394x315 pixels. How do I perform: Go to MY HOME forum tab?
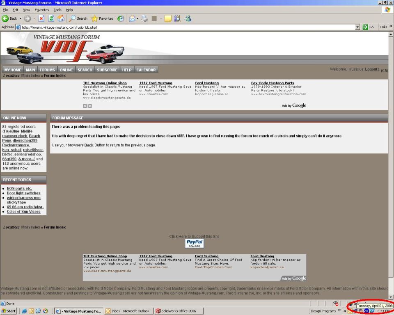point(13,70)
